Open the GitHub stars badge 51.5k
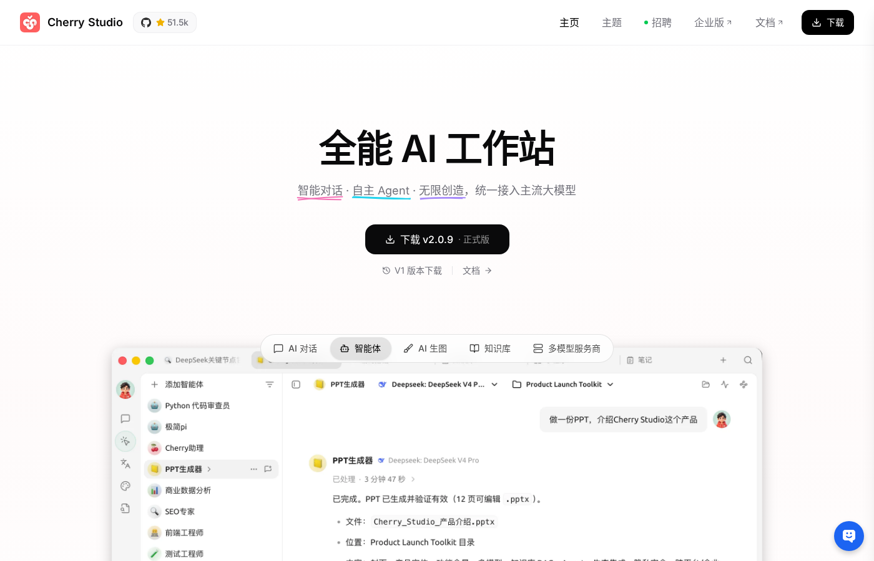This screenshot has height=561, width=874. pos(165,22)
